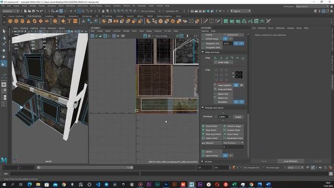Click the Straighten Shell button
This screenshot has width=334, height=188.
[x=212, y=48]
